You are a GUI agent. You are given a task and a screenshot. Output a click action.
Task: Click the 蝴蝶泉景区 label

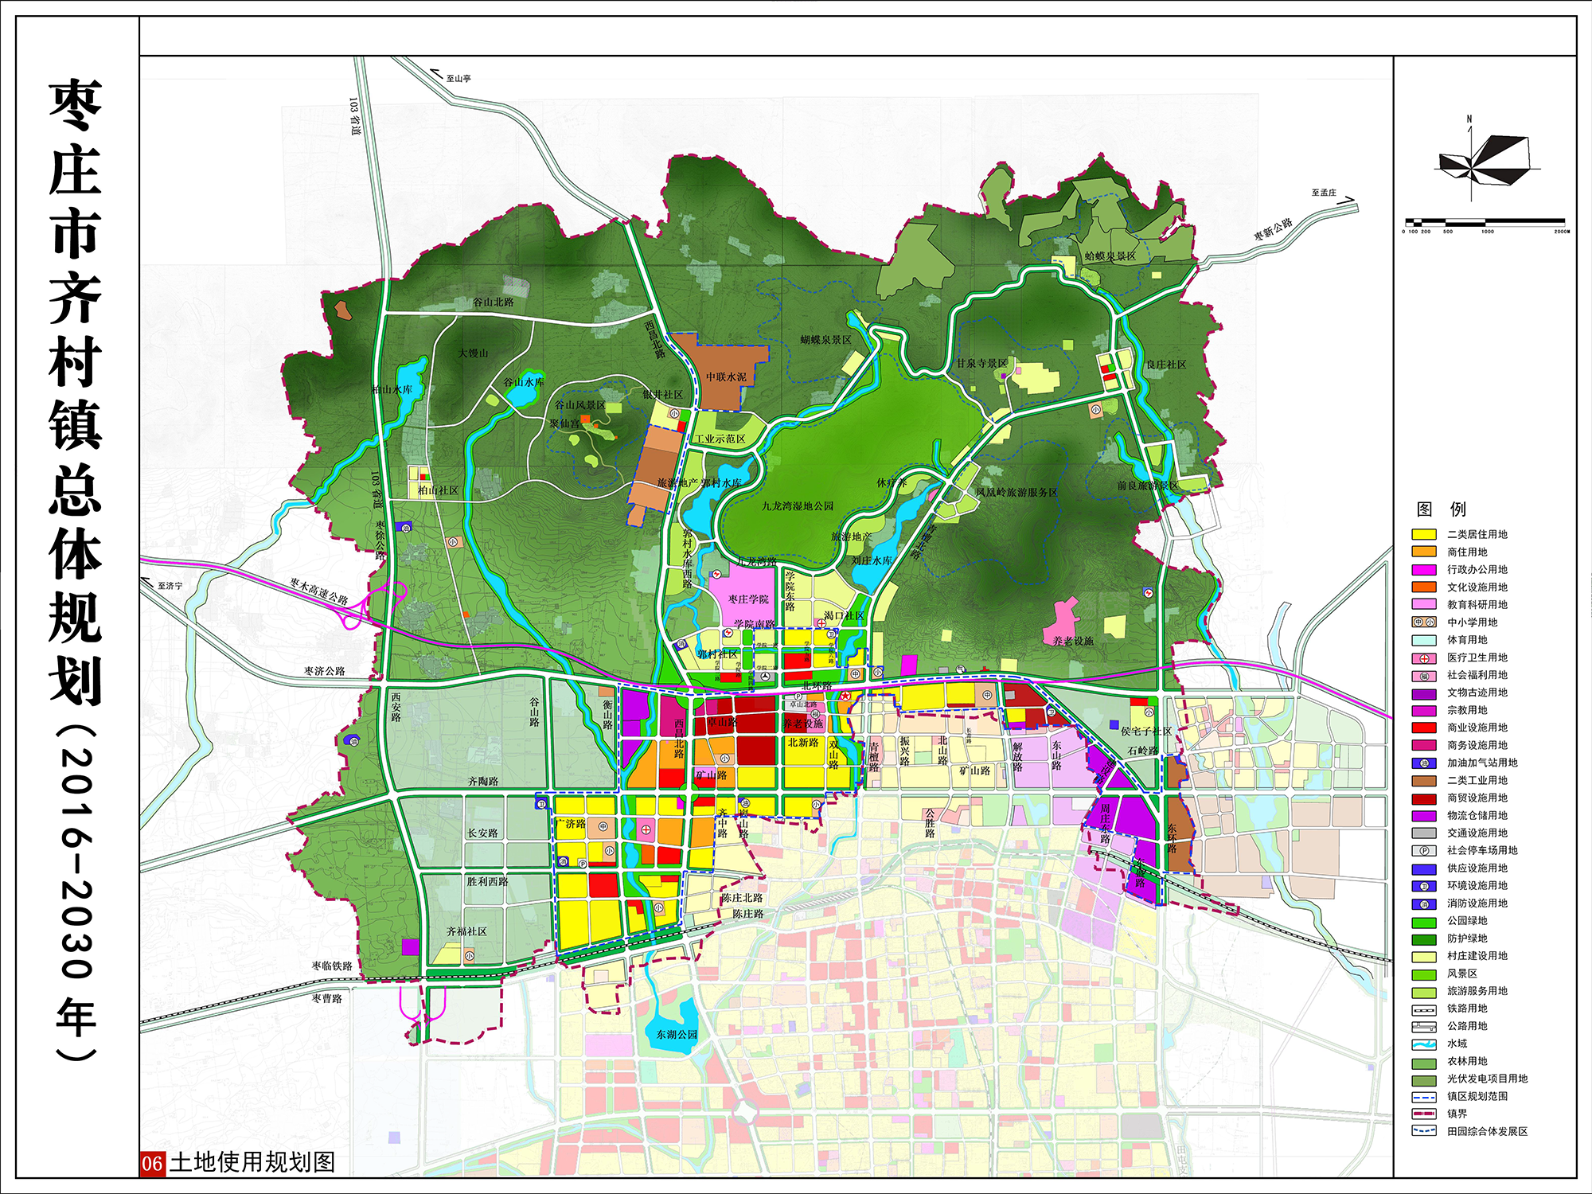coord(826,340)
